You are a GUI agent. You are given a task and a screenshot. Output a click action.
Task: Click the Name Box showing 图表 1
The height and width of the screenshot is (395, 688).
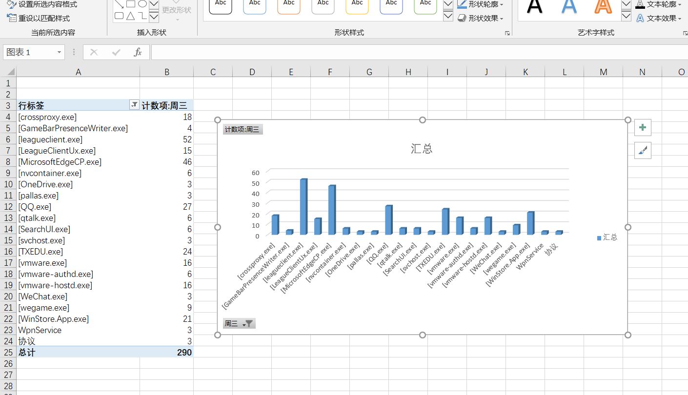[29, 52]
